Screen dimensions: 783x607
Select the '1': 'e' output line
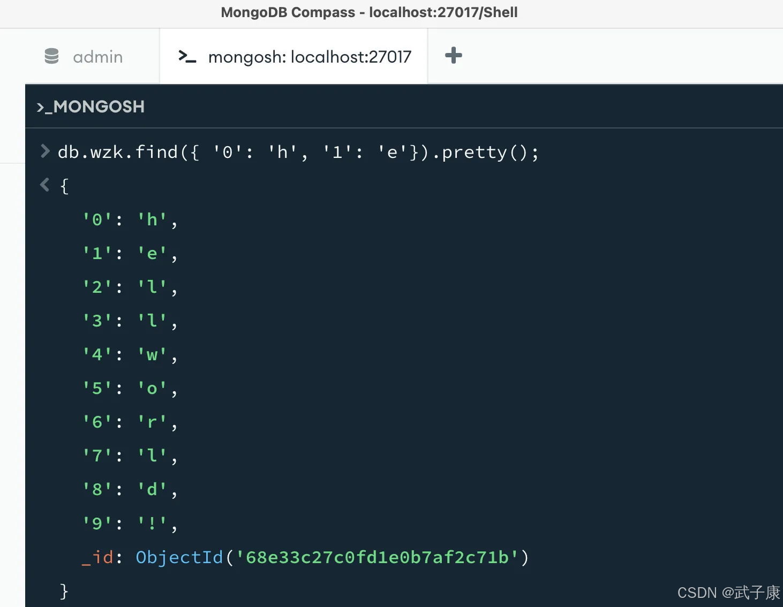point(130,254)
